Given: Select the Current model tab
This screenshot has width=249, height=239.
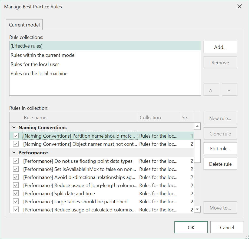Looking at the screenshot, I should point(24,25).
